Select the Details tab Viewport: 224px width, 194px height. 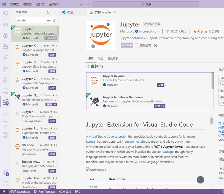(91, 58)
